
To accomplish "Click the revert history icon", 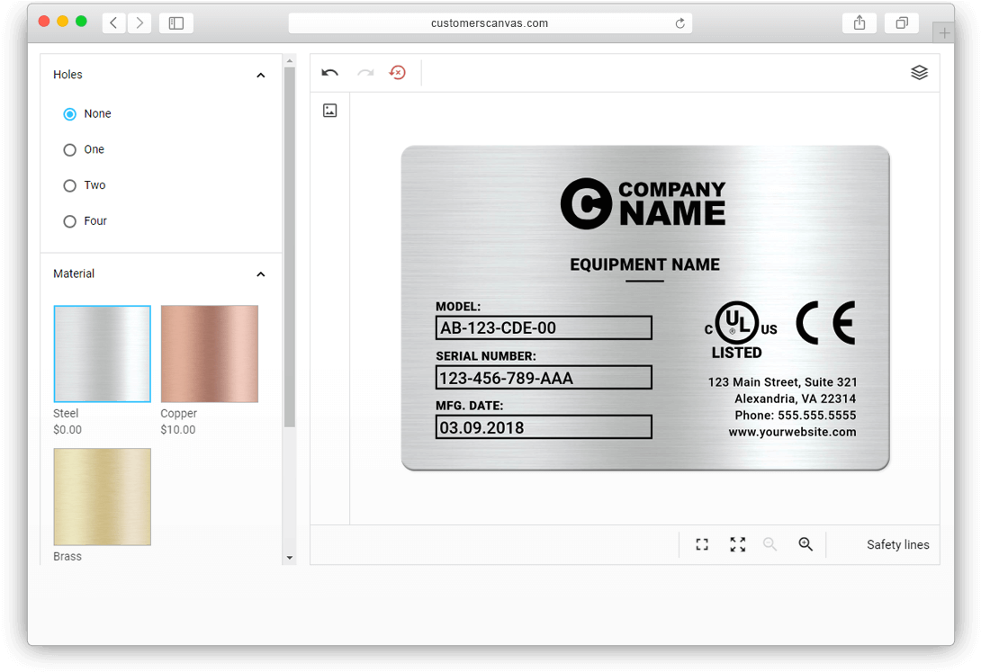I will click(x=397, y=73).
